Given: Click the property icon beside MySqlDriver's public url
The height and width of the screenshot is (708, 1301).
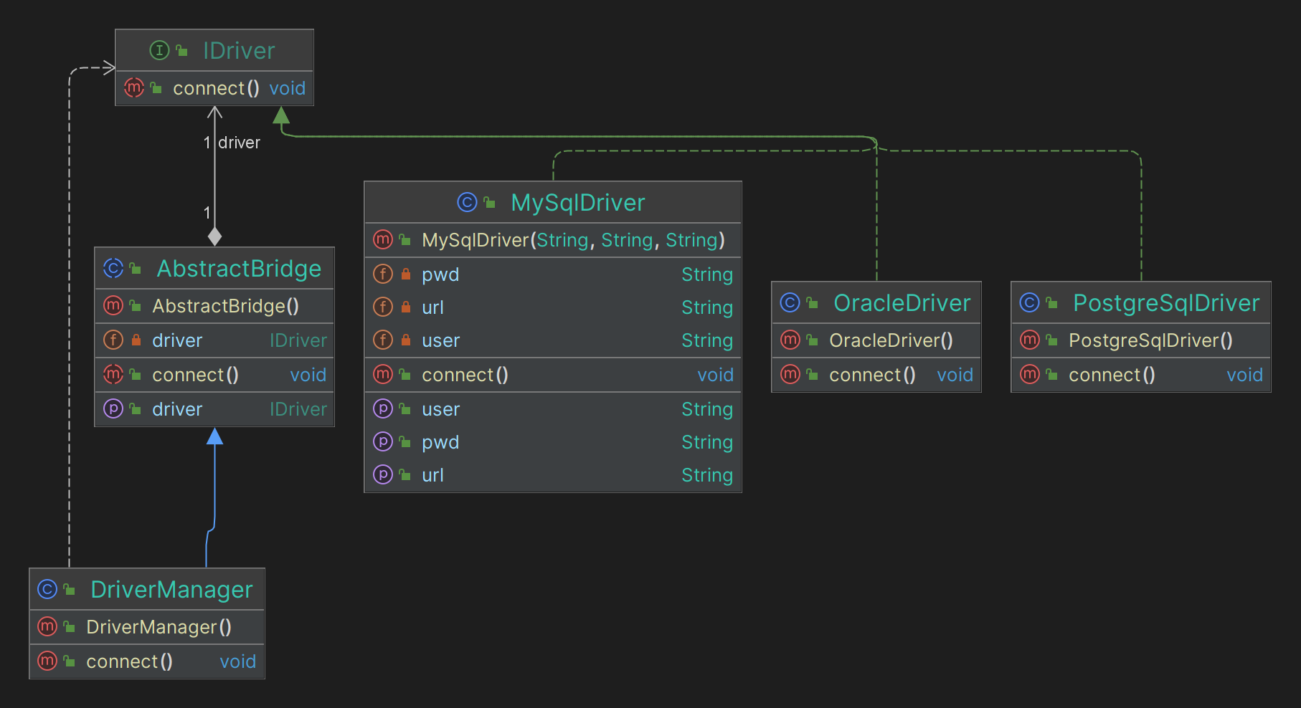Looking at the screenshot, I should pyautogui.click(x=383, y=475).
